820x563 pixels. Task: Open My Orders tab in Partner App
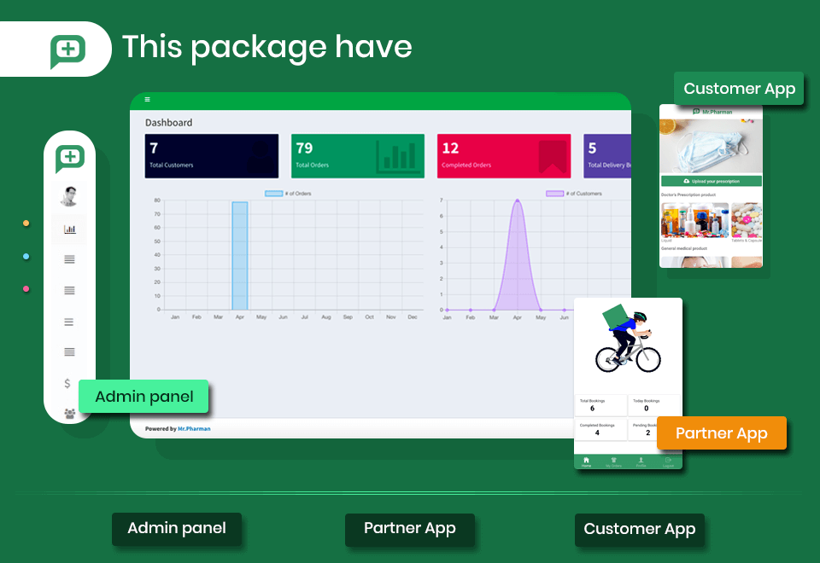[x=613, y=462]
